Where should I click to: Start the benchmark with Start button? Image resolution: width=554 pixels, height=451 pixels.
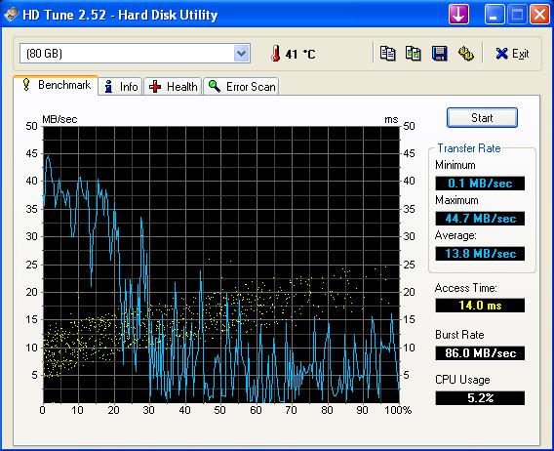pos(482,118)
